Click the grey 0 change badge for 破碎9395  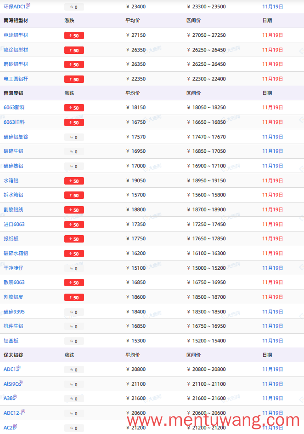74,312
